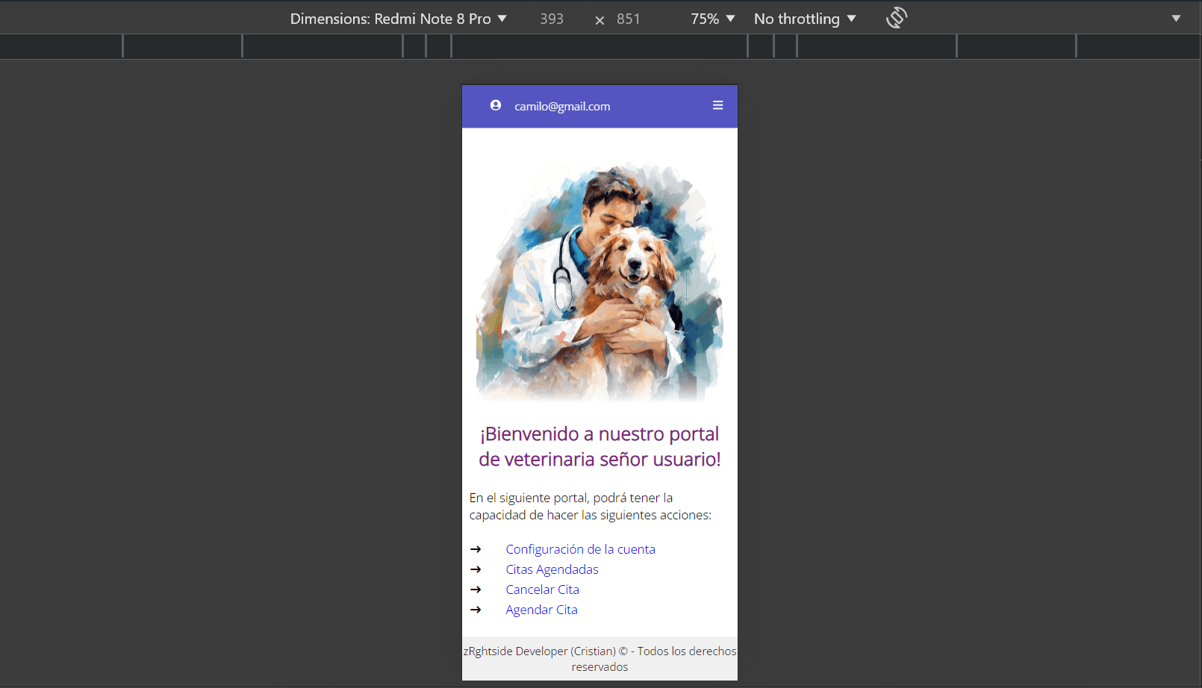Open the No throttling dropdown
Viewport: 1202px width, 688px height.
click(x=805, y=19)
